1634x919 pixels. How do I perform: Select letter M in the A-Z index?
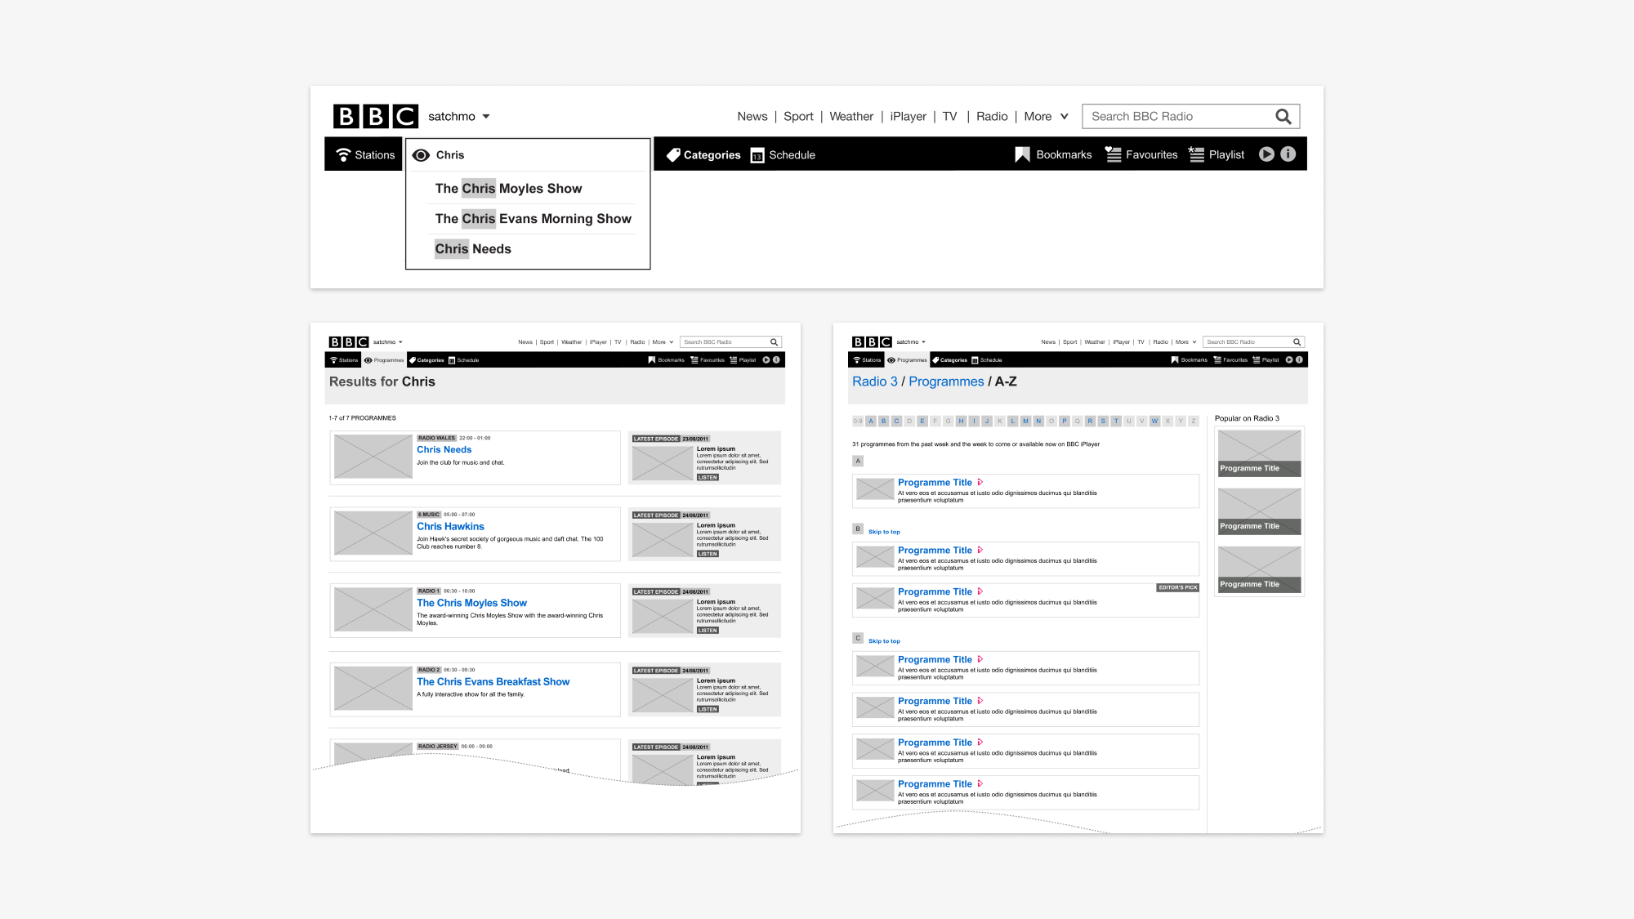point(1025,422)
